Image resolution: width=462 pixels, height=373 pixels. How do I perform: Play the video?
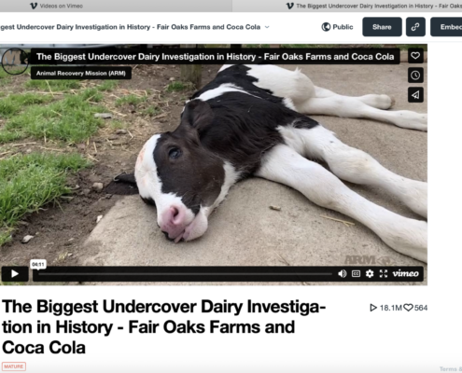15,274
